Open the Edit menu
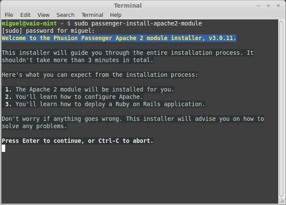Image resolution: width=286 pixels, height=205 pixels. coord(25,15)
